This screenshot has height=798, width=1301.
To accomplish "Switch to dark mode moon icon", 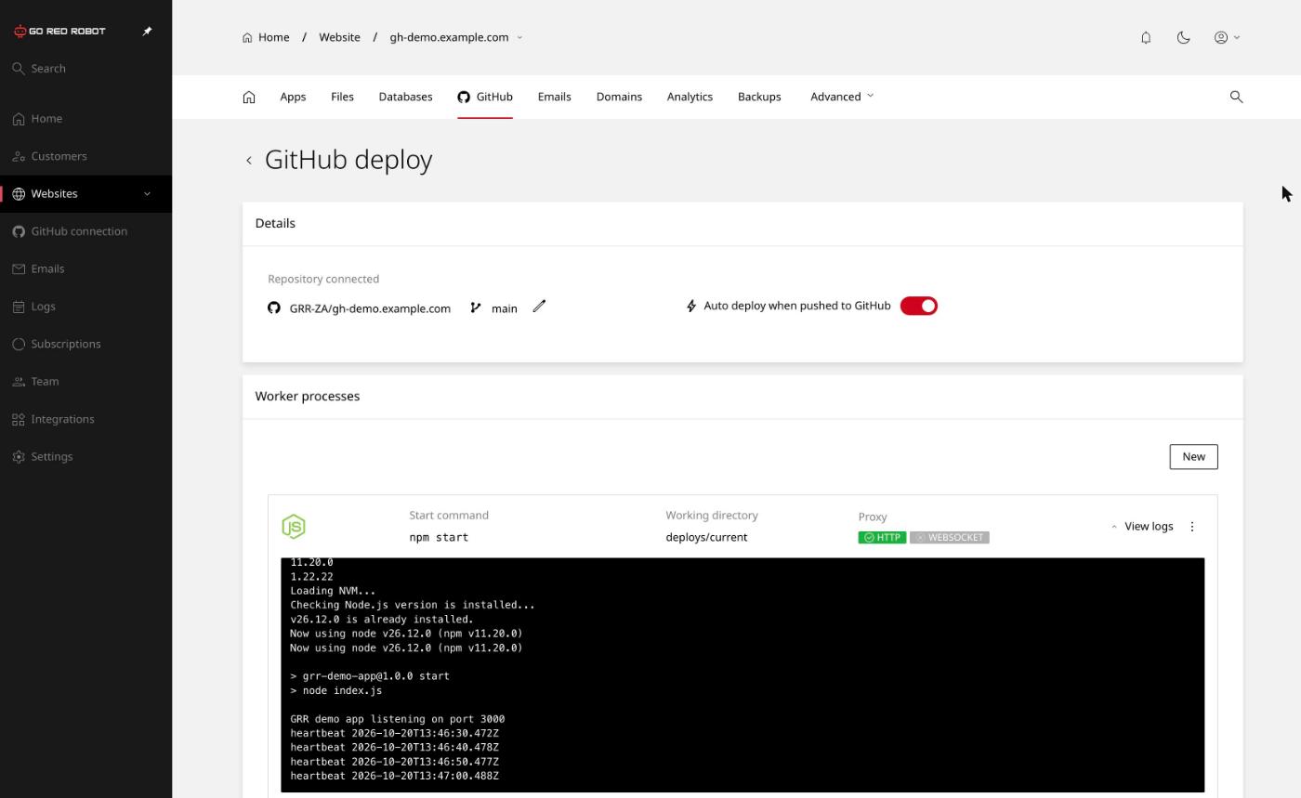I will 1183,37.
